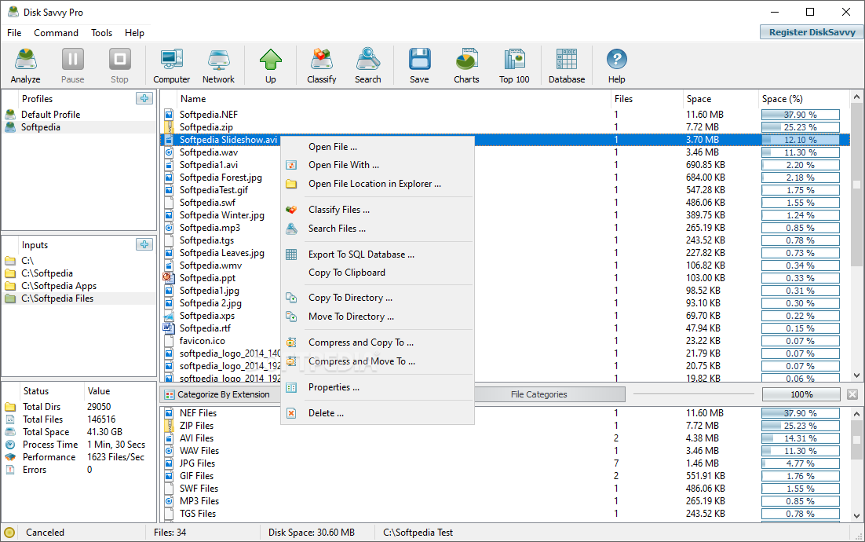Viewport: 865px width, 542px height.
Task: Click the 37.90 % bar for Softpedia.NEF
Action: [x=801, y=115]
